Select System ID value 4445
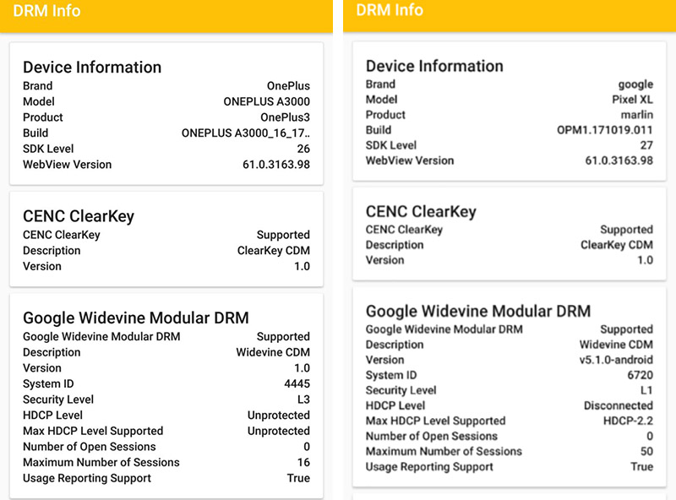The width and height of the screenshot is (676, 500). [x=297, y=383]
